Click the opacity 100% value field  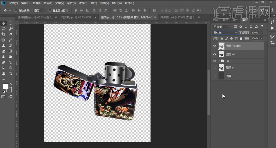[255, 33]
